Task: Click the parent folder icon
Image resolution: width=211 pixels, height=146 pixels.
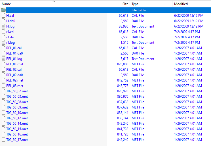Action: [x=3, y=10]
